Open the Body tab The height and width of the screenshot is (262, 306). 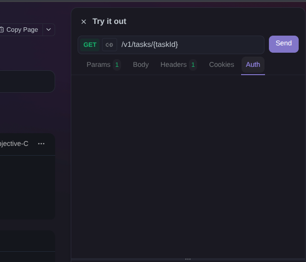pyautogui.click(x=141, y=64)
